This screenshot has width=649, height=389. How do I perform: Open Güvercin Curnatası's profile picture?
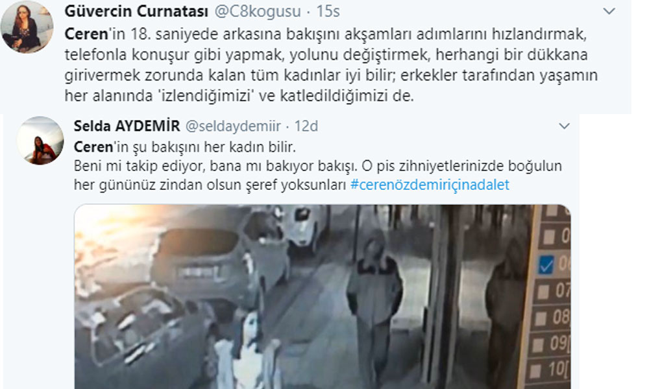pos(27,28)
